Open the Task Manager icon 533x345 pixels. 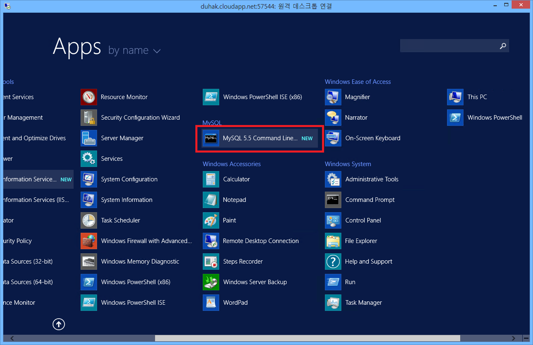[x=333, y=303]
